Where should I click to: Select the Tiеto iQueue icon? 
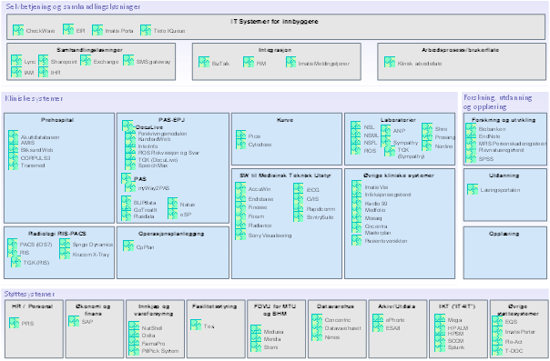(146, 30)
